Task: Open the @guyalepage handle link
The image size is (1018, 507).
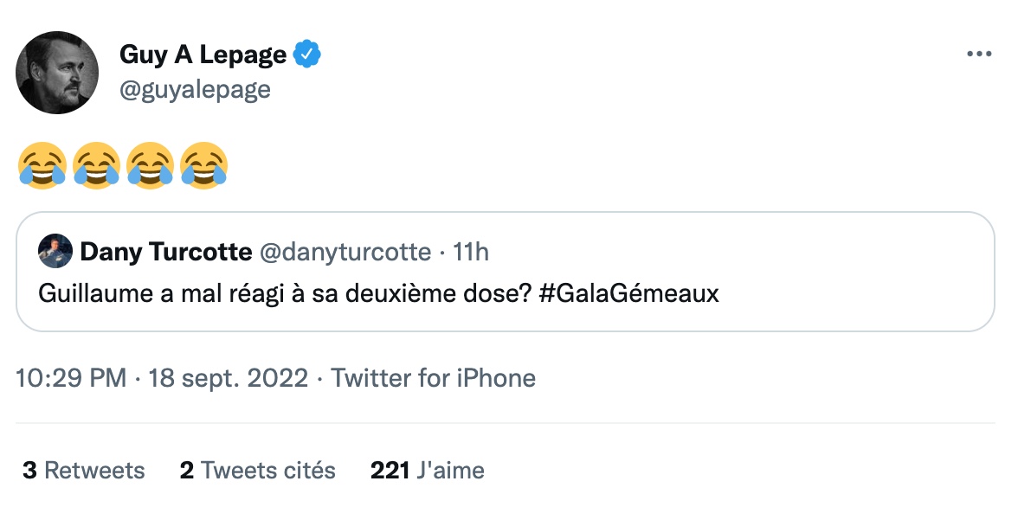Action: (195, 89)
